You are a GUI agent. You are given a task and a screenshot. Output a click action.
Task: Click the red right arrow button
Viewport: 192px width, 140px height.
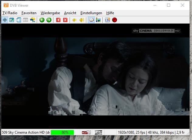coord(65,20)
